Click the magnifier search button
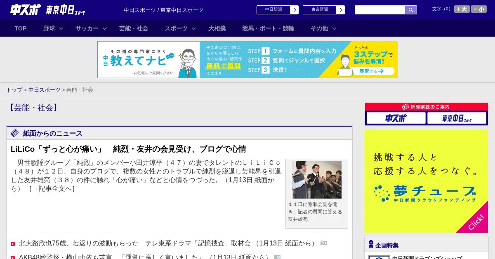Viewport: 495px width, 259px height. click(x=411, y=10)
